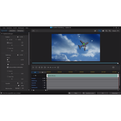Enable Position Ease out checkbox
This screenshot has height=121, width=121.
8,48
